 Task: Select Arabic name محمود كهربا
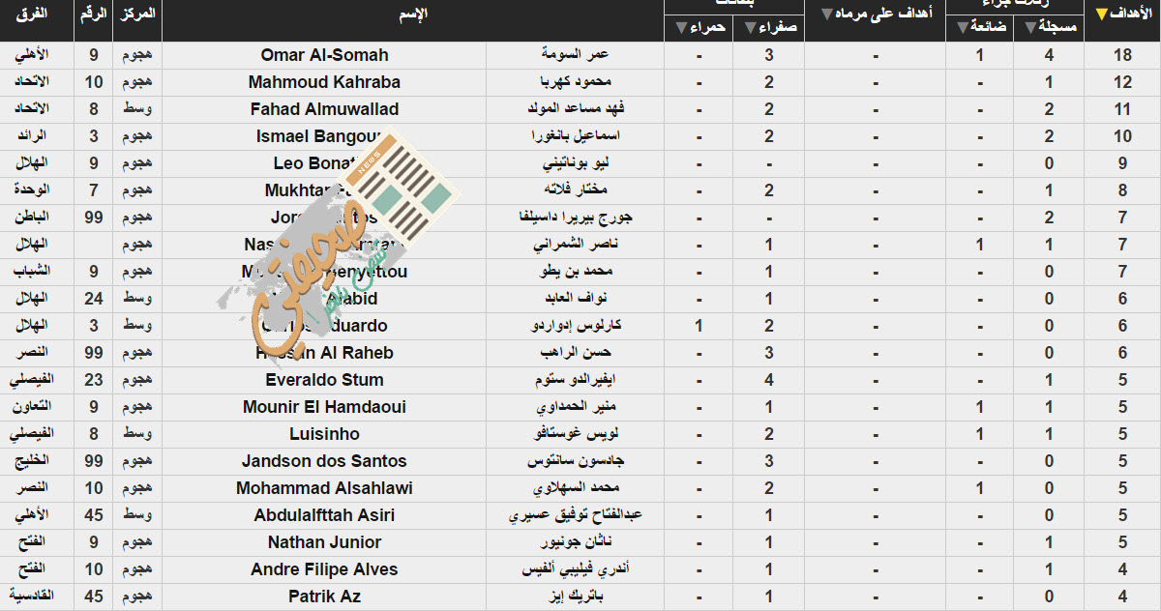pos(575,82)
